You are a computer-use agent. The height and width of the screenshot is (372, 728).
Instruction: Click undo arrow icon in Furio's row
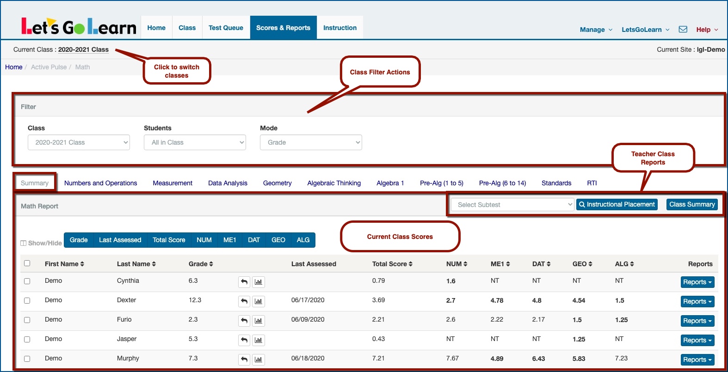[x=244, y=321]
